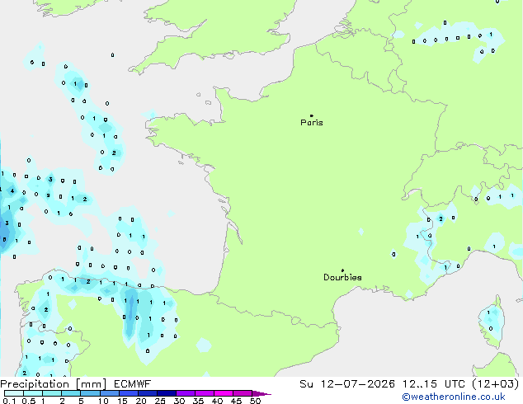The width and height of the screenshot is (523, 404).
Task: Click the '30' legend scale value
Action: pos(179,401)
